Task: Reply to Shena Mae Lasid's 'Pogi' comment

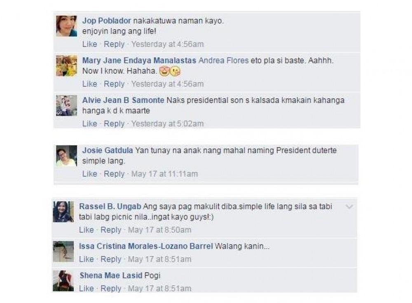Action: (x=111, y=289)
